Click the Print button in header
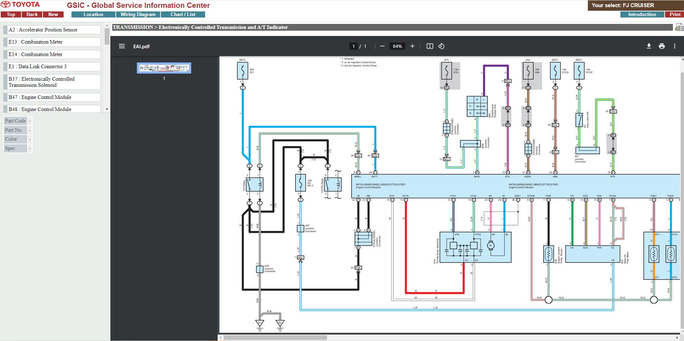The height and width of the screenshot is (341, 684). [x=675, y=14]
